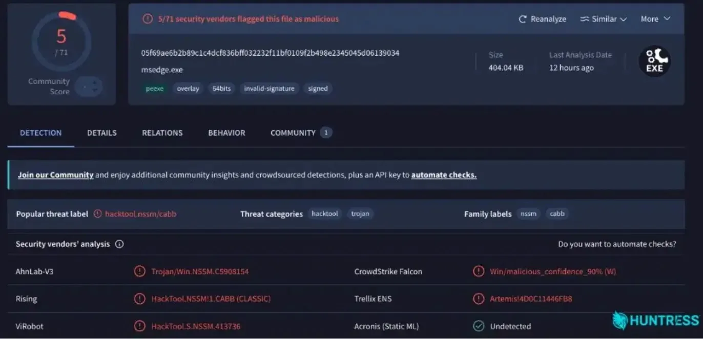Click the Acronis undetected checkmark icon
The image size is (703, 339).
click(478, 326)
